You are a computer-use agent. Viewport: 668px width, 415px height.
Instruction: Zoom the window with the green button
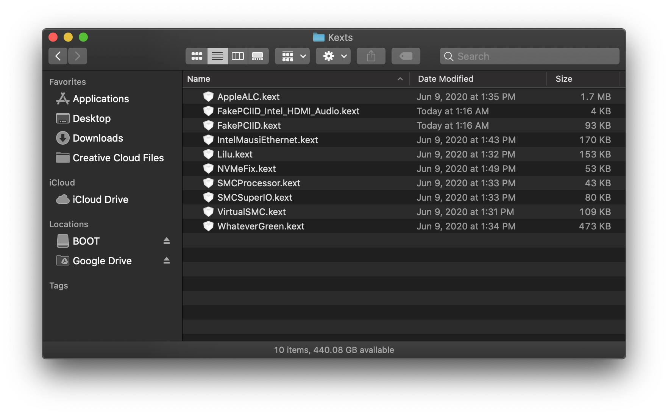[x=83, y=37]
